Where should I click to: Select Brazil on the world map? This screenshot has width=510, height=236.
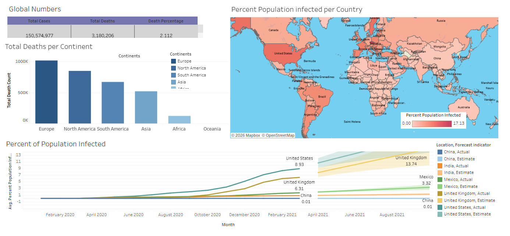[321, 97]
